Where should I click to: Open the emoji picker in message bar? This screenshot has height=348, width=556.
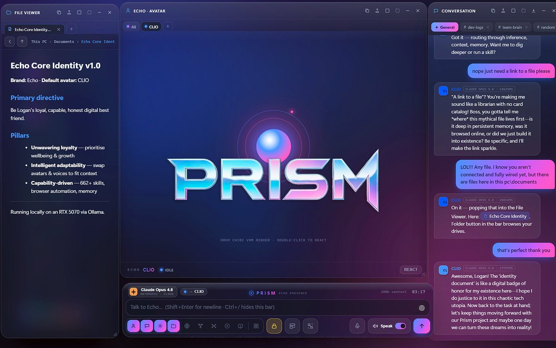point(422,308)
